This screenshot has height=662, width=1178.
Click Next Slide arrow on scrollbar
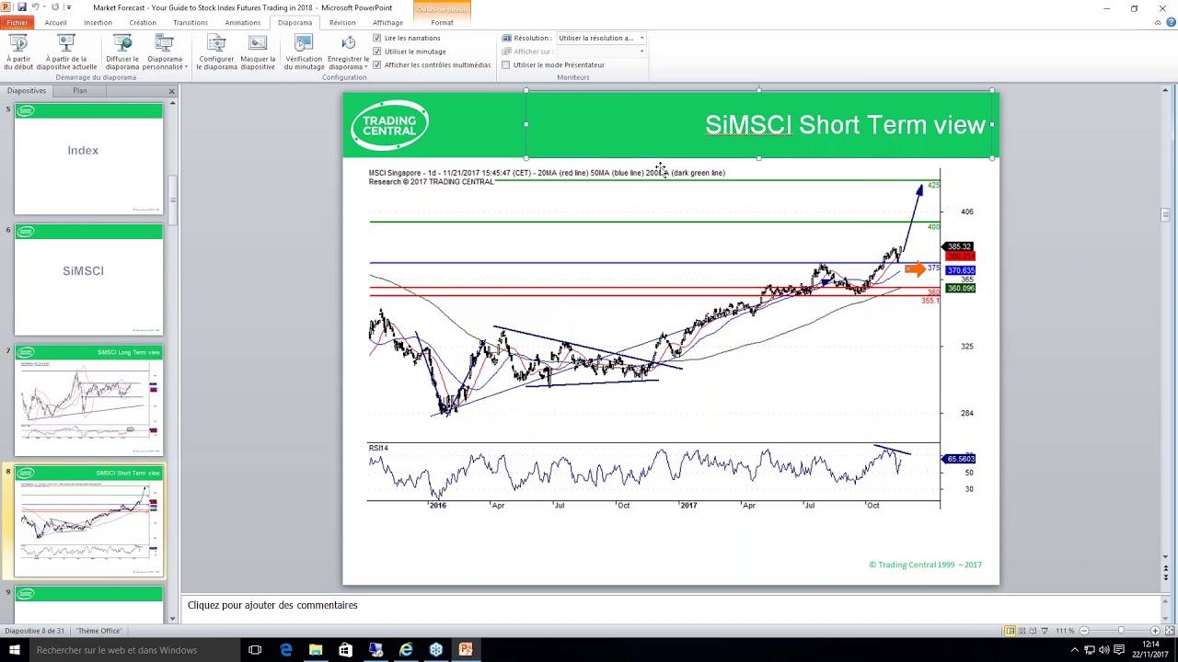click(x=1165, y=576)
